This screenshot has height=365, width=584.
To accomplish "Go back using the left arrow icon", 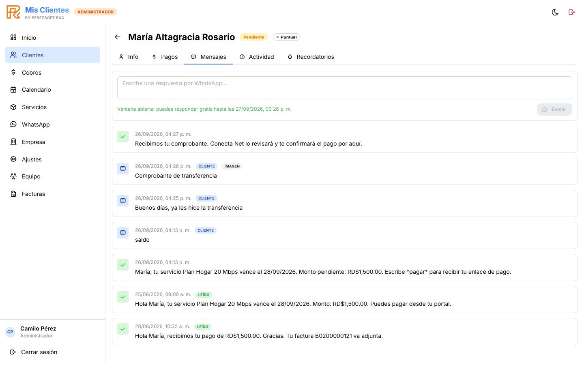I will click(118, 37).
